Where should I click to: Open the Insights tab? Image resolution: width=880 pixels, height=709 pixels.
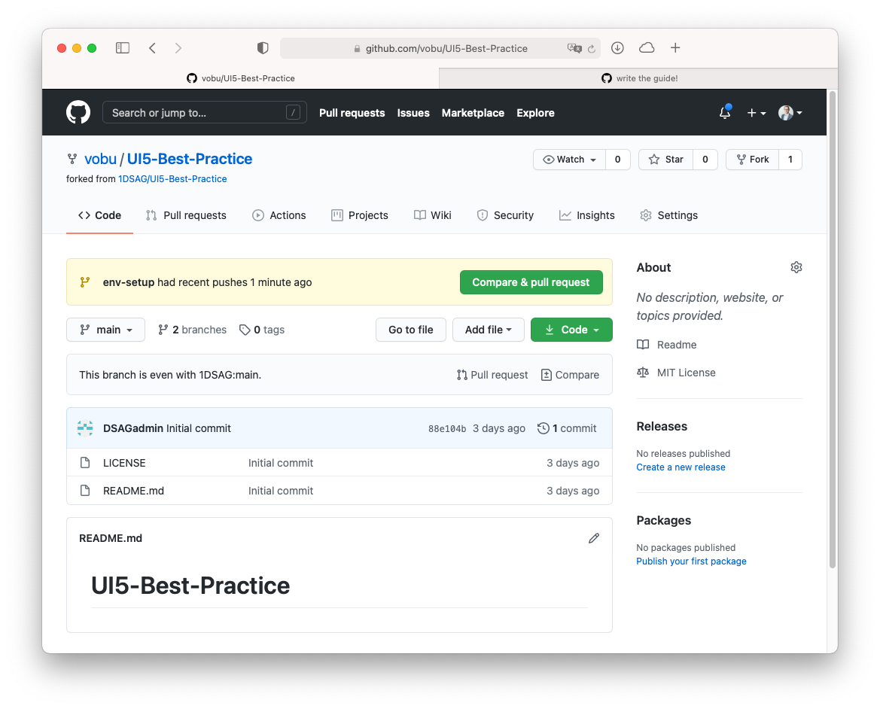pyautogui.click(x=586, y=215)
